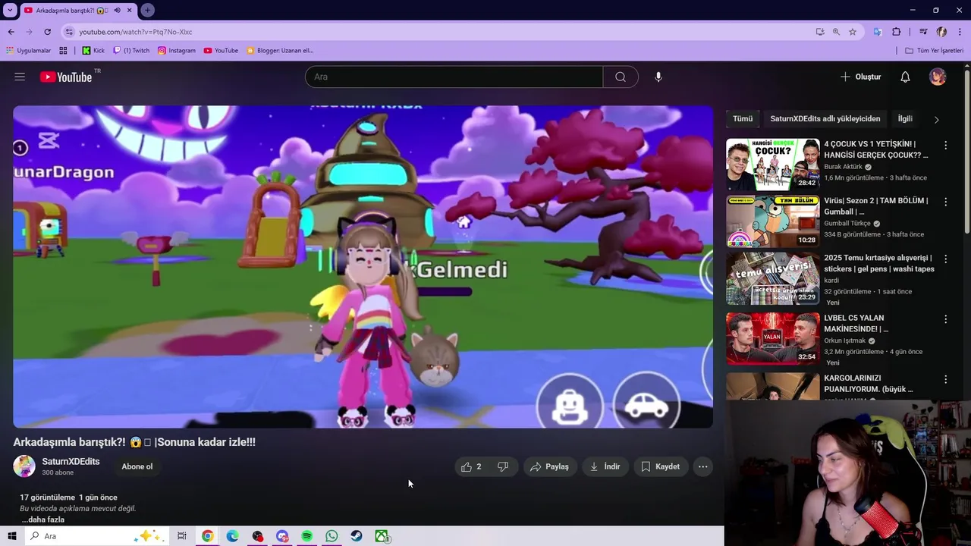The width and height of the screenshot is (971, 546).
Task: Open Chrome profile avatar
Action: pyautogui.click(x=941, y=32)
